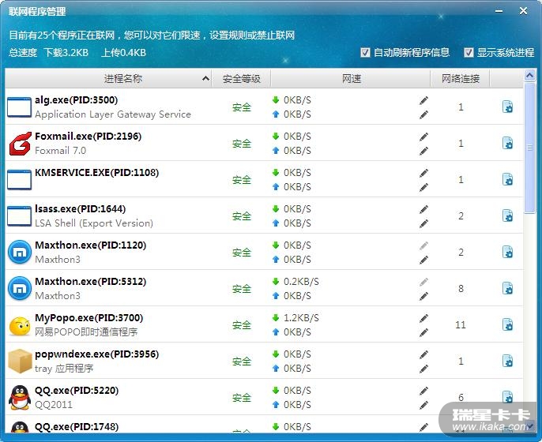
Task: Click connection count 11 for MyPopo.exe
Action: point(461,325)
